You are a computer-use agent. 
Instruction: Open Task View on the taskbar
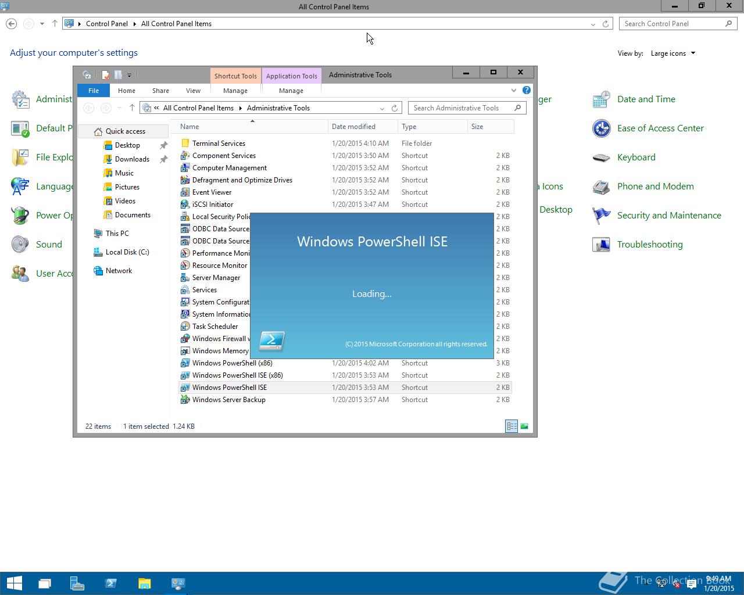[x=44, y=583]
